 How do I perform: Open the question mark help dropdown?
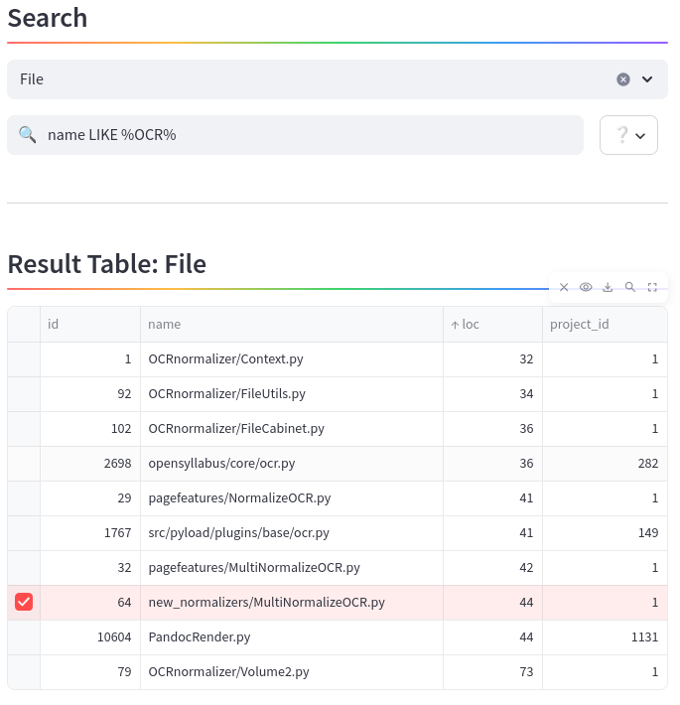[x=628, y=135]
